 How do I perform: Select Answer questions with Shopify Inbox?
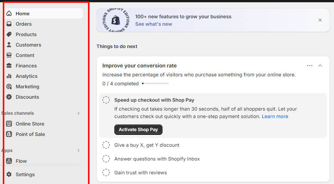pyautogui.click(x=157, y=159)
